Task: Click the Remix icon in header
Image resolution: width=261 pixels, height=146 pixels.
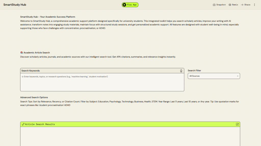Action: coord(230,5)
